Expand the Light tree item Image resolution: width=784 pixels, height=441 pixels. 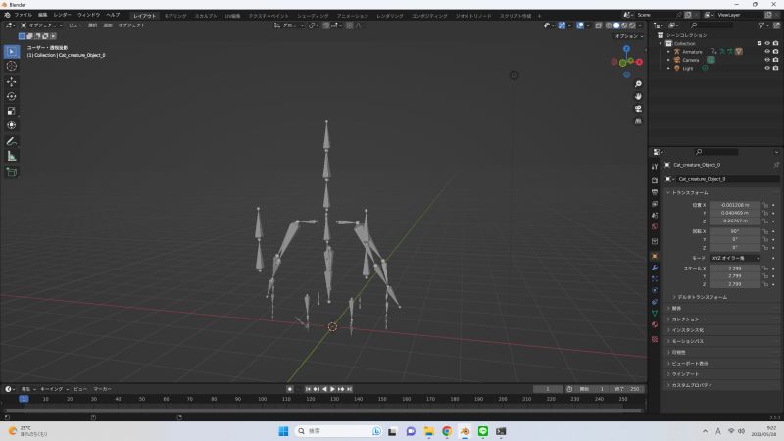668,68
